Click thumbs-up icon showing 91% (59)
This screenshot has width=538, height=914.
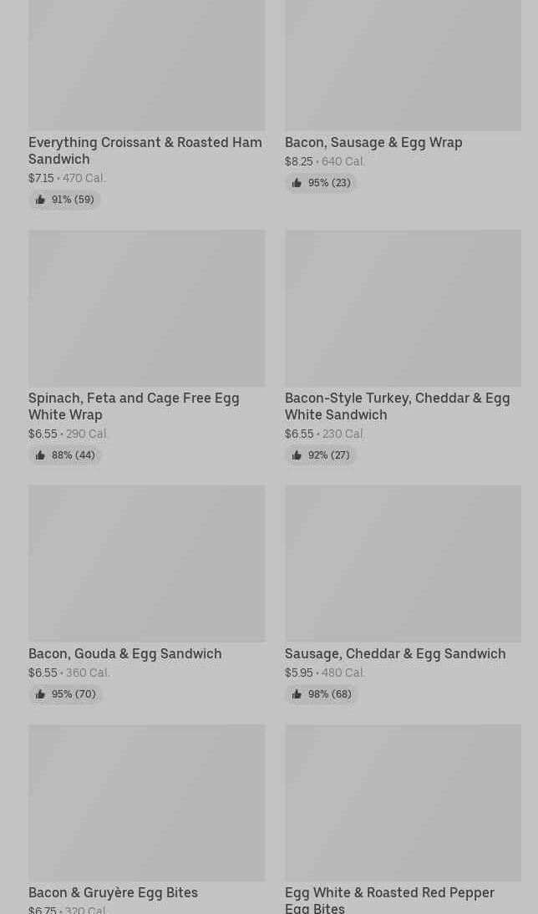tap(39, 200)
